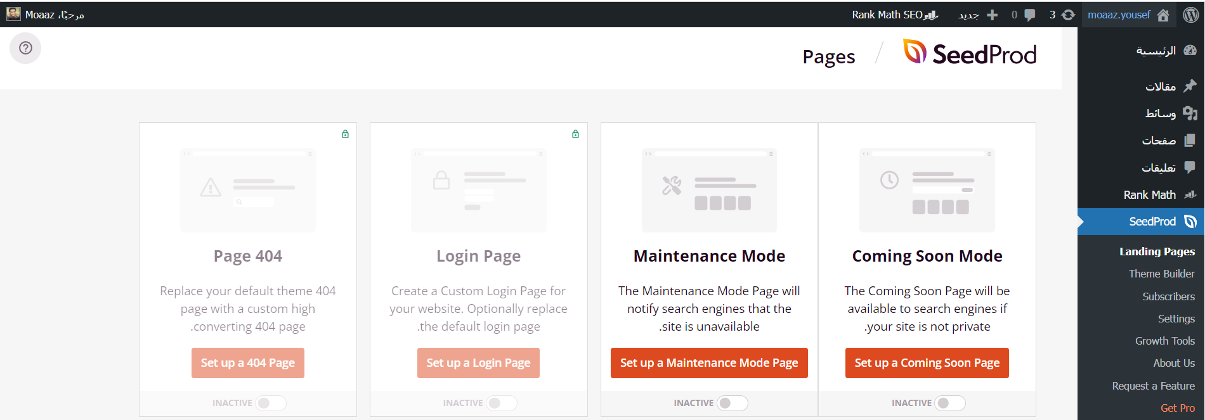Click the Rank Math SEO chart icon
This screenshot has height=420, width=1205.
pyautogui.click(x=931, y=15)
